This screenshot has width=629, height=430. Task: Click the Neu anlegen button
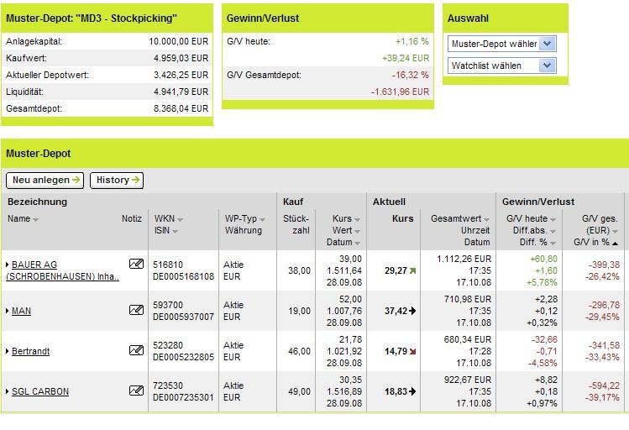pos(45,180)
